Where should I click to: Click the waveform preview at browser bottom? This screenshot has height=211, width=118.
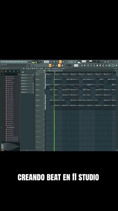(10, 146)
